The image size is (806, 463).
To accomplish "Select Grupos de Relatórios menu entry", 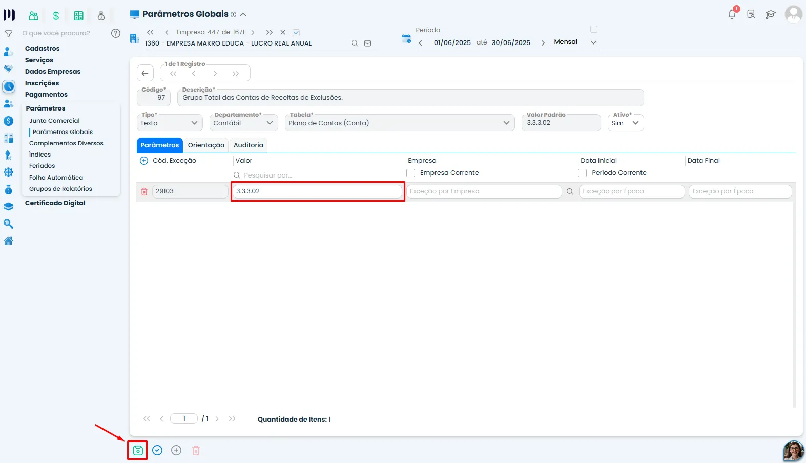I will pyautogui.click(x=60, y=189).
